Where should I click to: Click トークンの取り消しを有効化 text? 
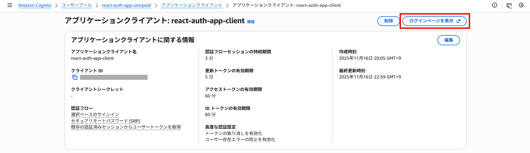234,133
